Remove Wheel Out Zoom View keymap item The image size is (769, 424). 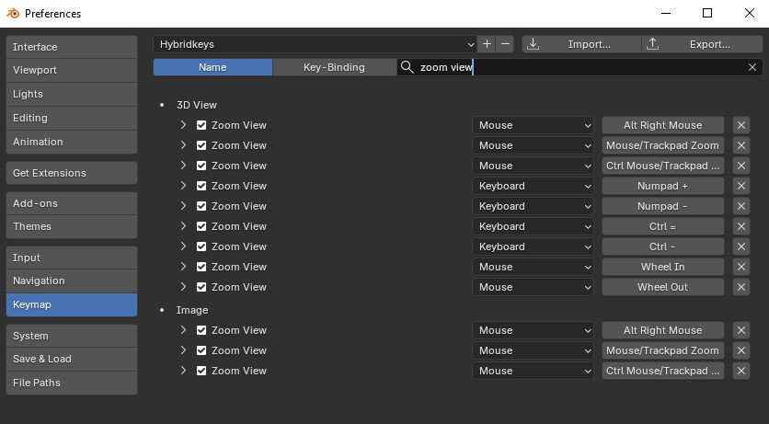(741, 287)
